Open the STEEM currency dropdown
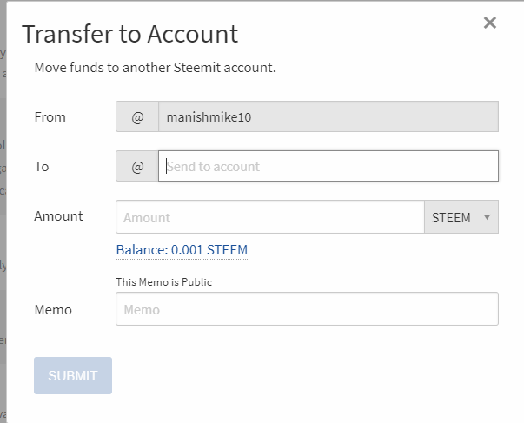 click(461, 217)
